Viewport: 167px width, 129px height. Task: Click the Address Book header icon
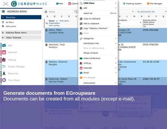click(3, 11)
